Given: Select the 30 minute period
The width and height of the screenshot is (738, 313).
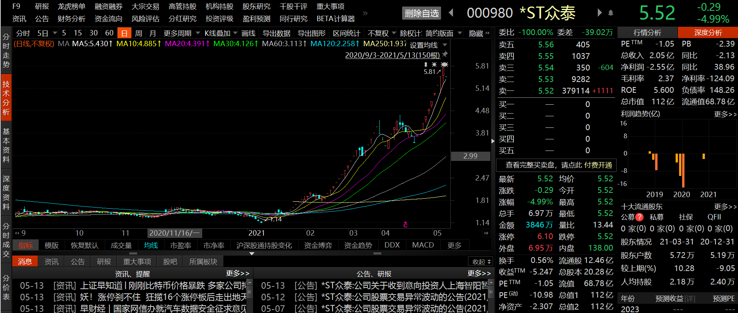Looking at the screenshot, I should click(94, 33).
